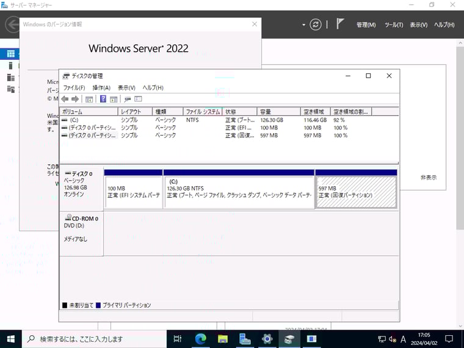Select the 597 MB recovery partition block

(x=356, y=189)
